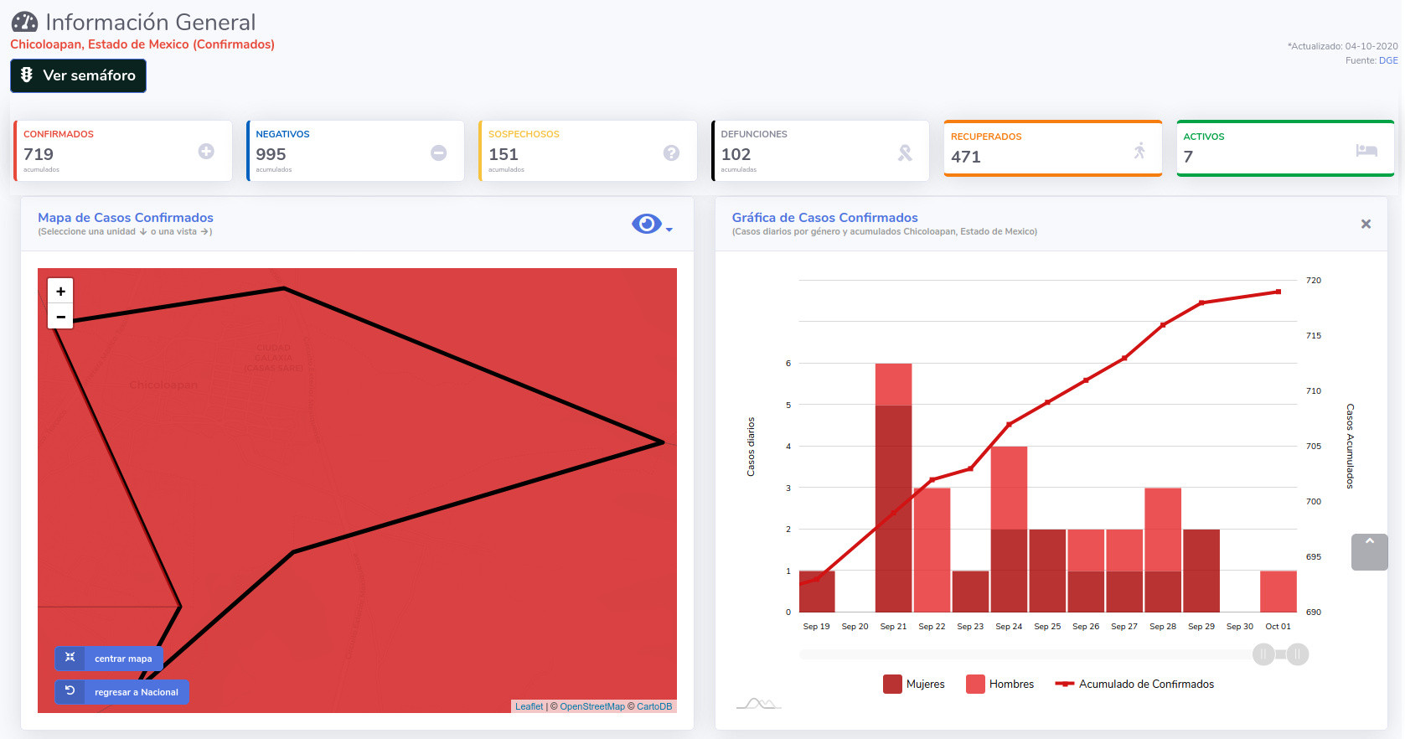Click the minus icon in Negativos card
1405x739 pixels.
point(438,152)
